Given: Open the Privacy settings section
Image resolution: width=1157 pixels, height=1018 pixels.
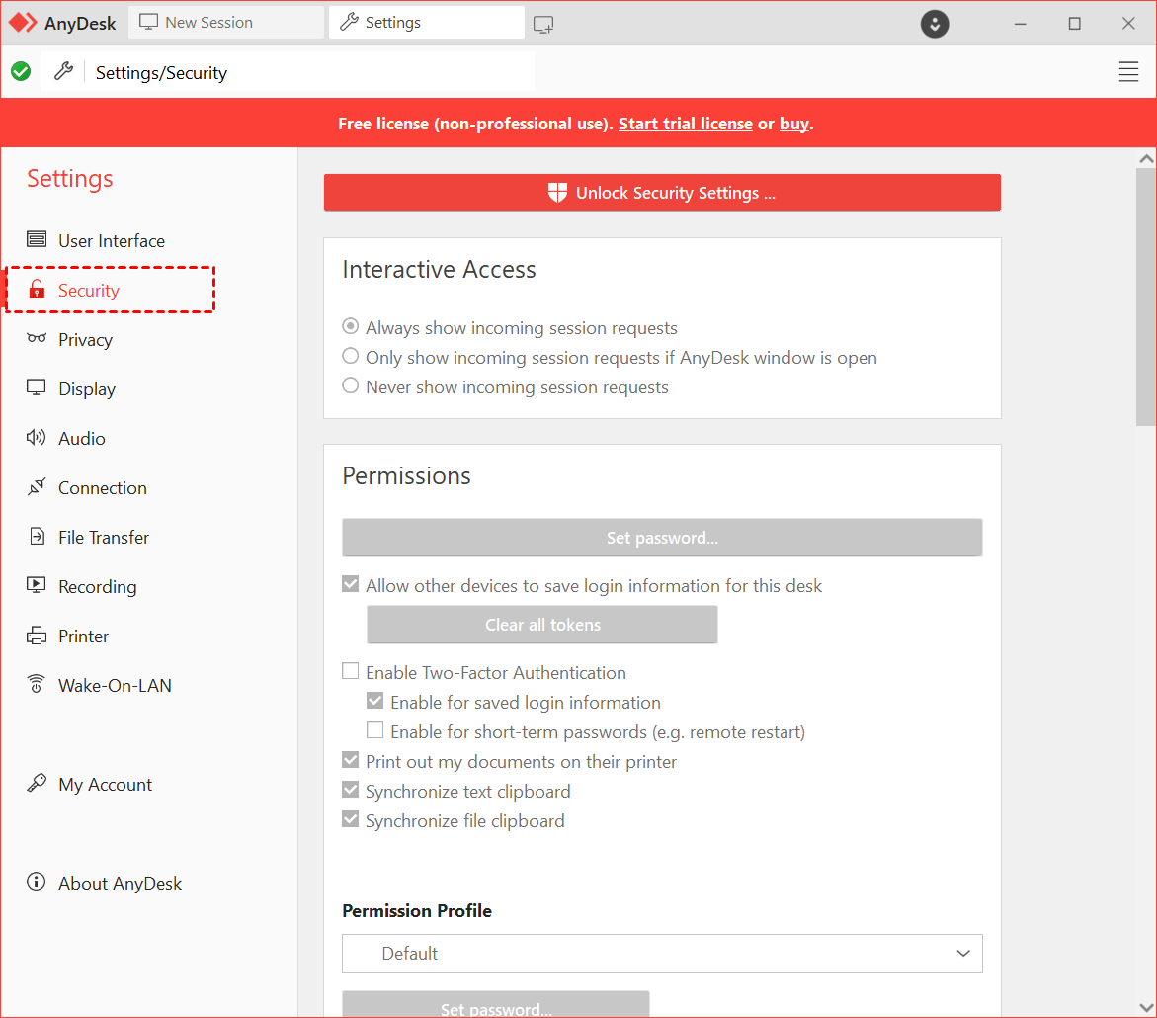Looking at the screenshot, I should (x=85, y=340).
